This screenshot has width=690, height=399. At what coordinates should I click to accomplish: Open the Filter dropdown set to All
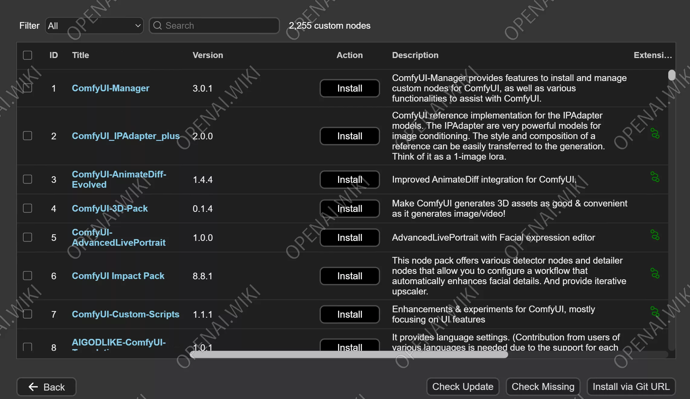coord(94,26)
